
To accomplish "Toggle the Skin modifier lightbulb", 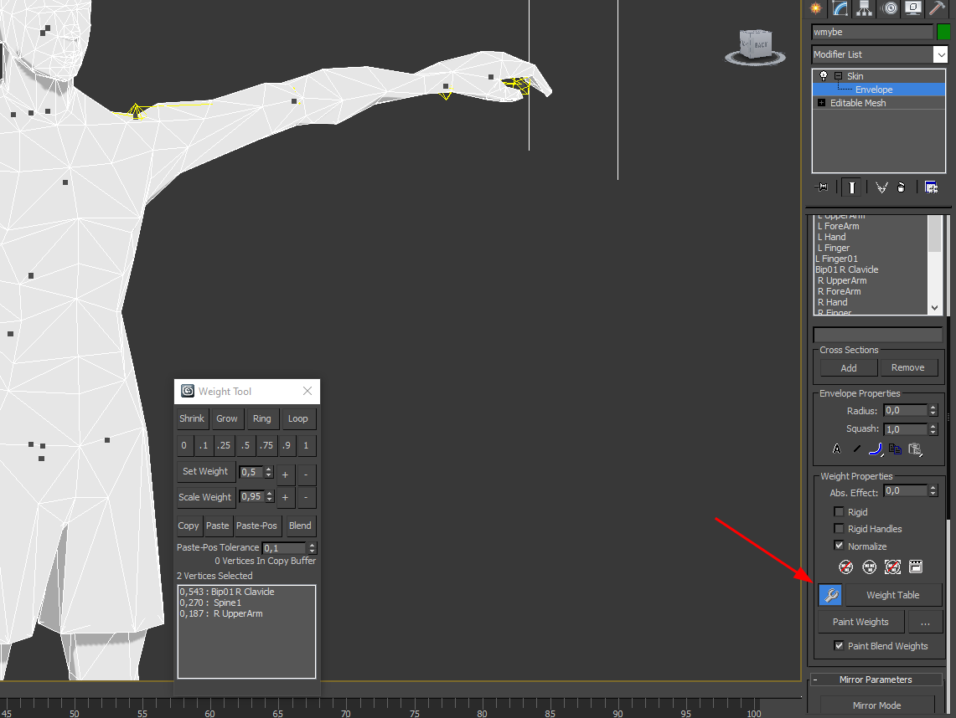I will point(824,76).
